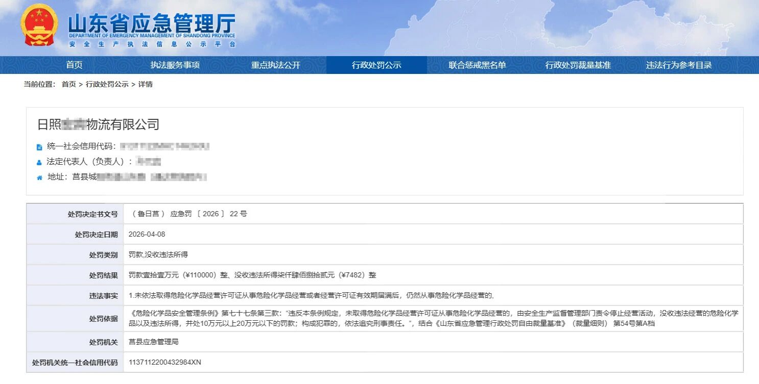Image resolution: width=759 pixels, height=384 pixels.
Task: Open 首页 in the blue navigation bar
Action: 74,65
